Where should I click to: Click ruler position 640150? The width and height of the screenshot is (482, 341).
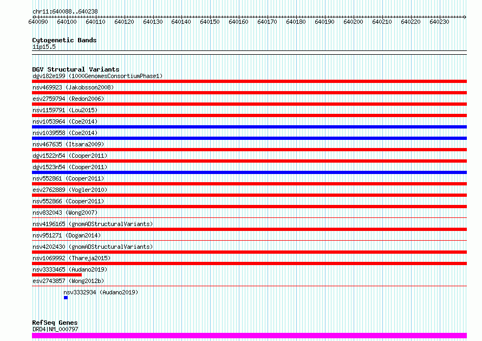[210, 22]
